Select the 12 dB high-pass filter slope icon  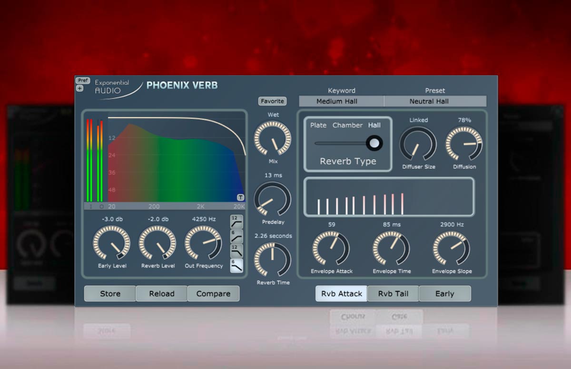[x=236, y=221]
